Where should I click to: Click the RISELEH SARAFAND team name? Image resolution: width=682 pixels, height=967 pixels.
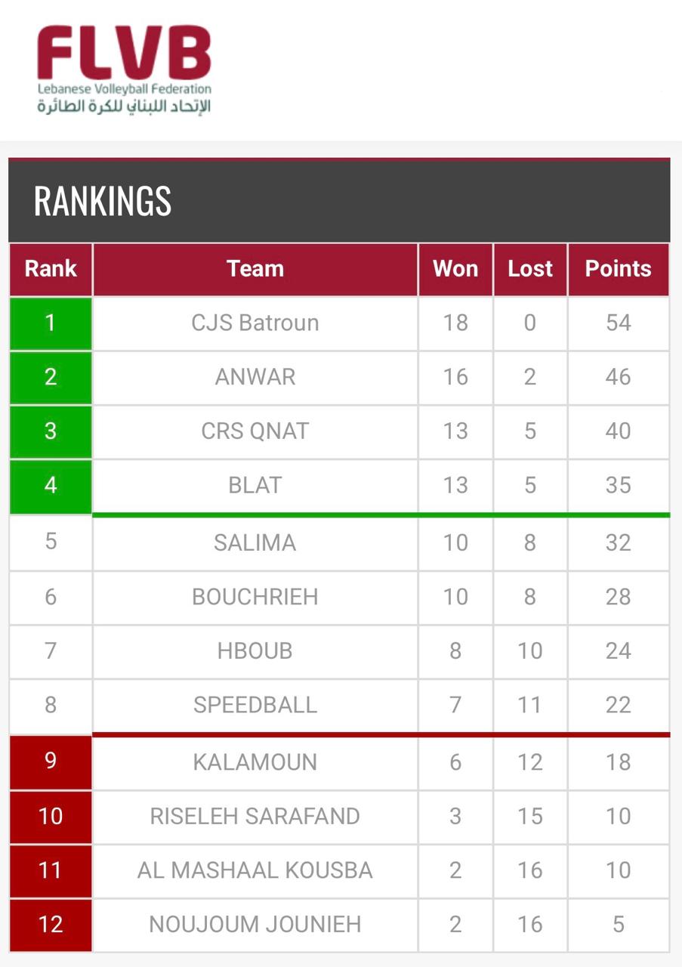[x=255, y=817]
